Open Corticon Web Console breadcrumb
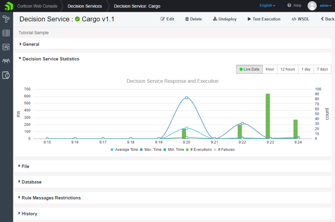This screenshot has width=335, height=222. [37, 6]
